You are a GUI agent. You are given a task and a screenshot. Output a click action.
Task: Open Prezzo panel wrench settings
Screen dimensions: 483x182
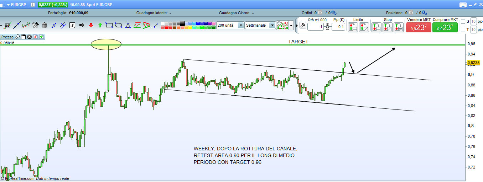17,37
